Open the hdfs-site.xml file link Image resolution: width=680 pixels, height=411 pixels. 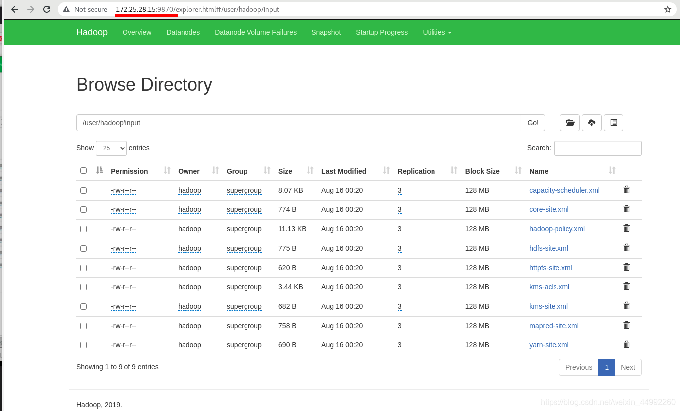point(549,248)
